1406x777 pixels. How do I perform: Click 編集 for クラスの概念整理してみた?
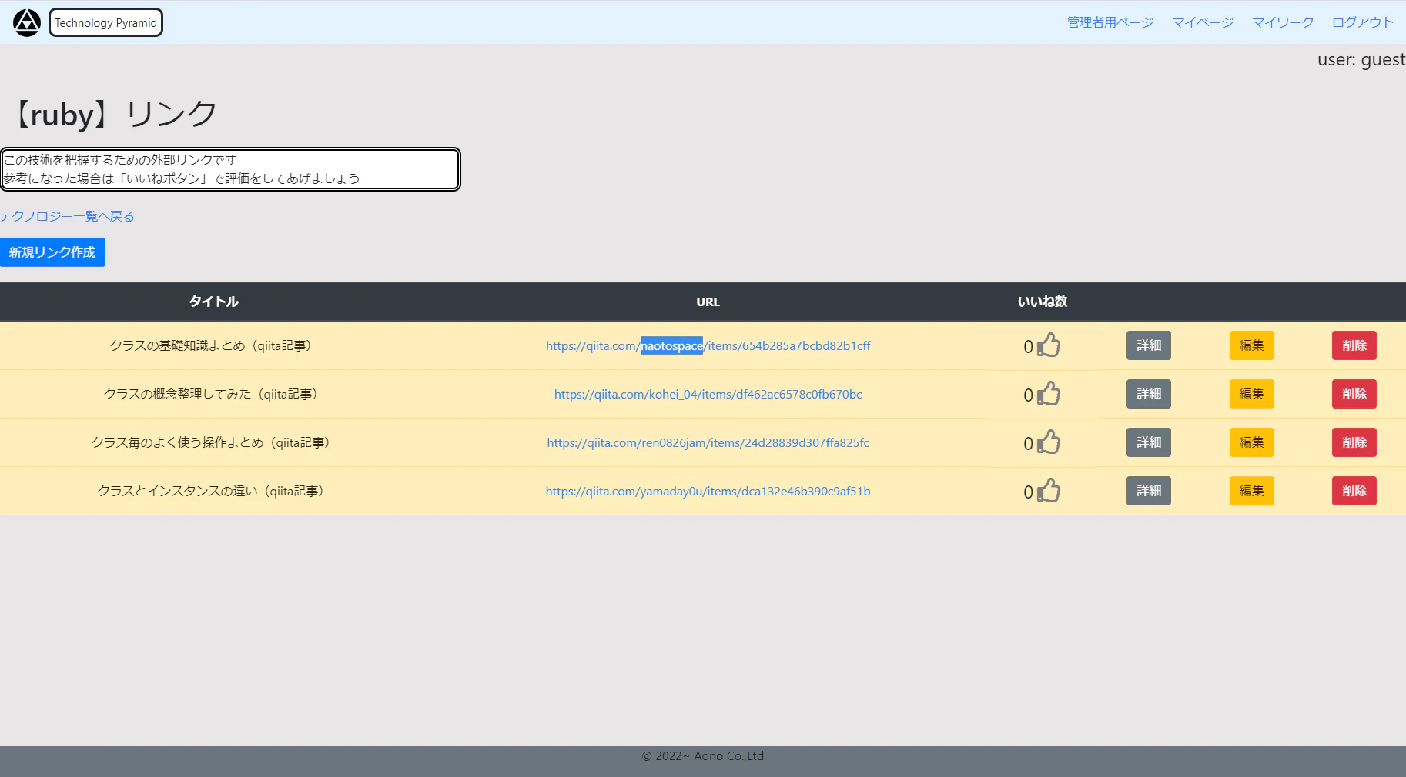[x=1251, y=394]
